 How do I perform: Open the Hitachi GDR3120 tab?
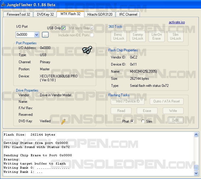pyautogui.click(x=100, y=14)
